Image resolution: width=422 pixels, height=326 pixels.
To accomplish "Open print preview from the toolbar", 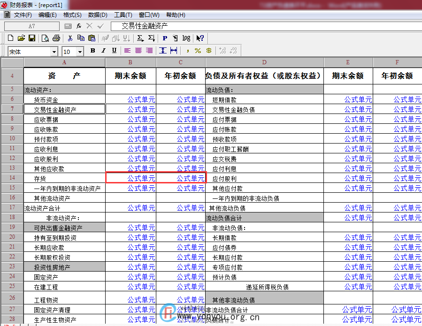I will (x=45, y=38).
